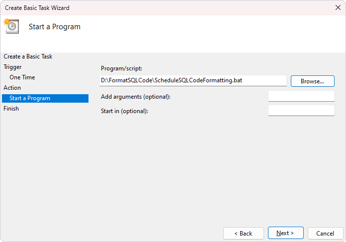The width and height of the screenshot is (346, 242).
Task: Click the Create Basic Task Wizard title bar
Action: 168,8
